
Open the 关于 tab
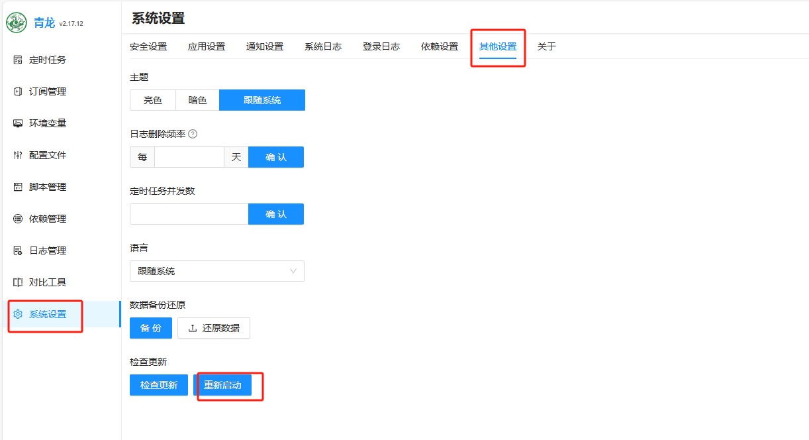pyautogui.click(x=547, y=46)
